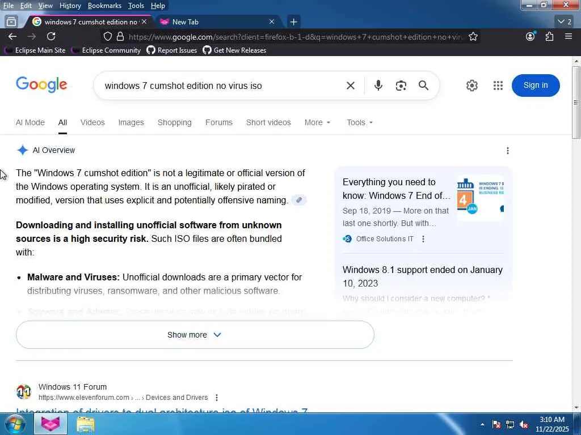Clear the search box with the X icon
This screenshot has height=435, width=581.
pos(350,86)
